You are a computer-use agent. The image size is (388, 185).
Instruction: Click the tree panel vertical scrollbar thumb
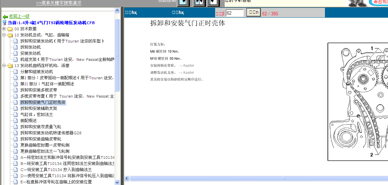pos(117,55)
